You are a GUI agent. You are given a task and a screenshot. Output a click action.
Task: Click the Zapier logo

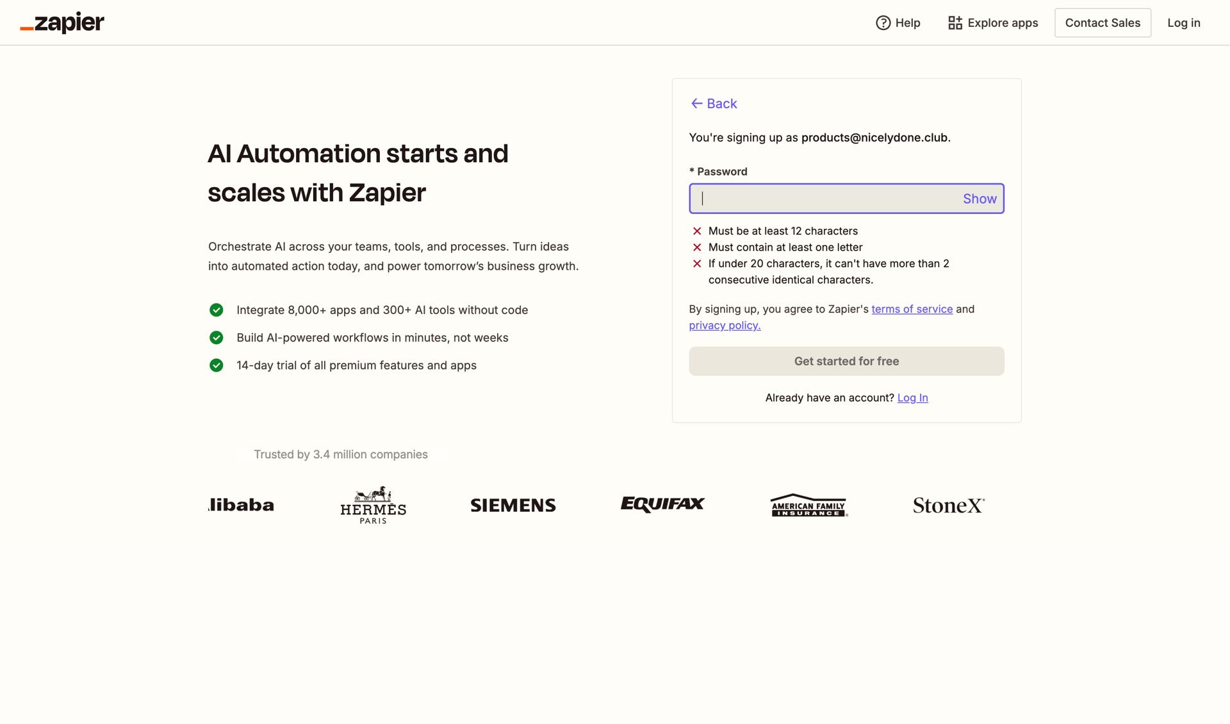coord(61,22)
